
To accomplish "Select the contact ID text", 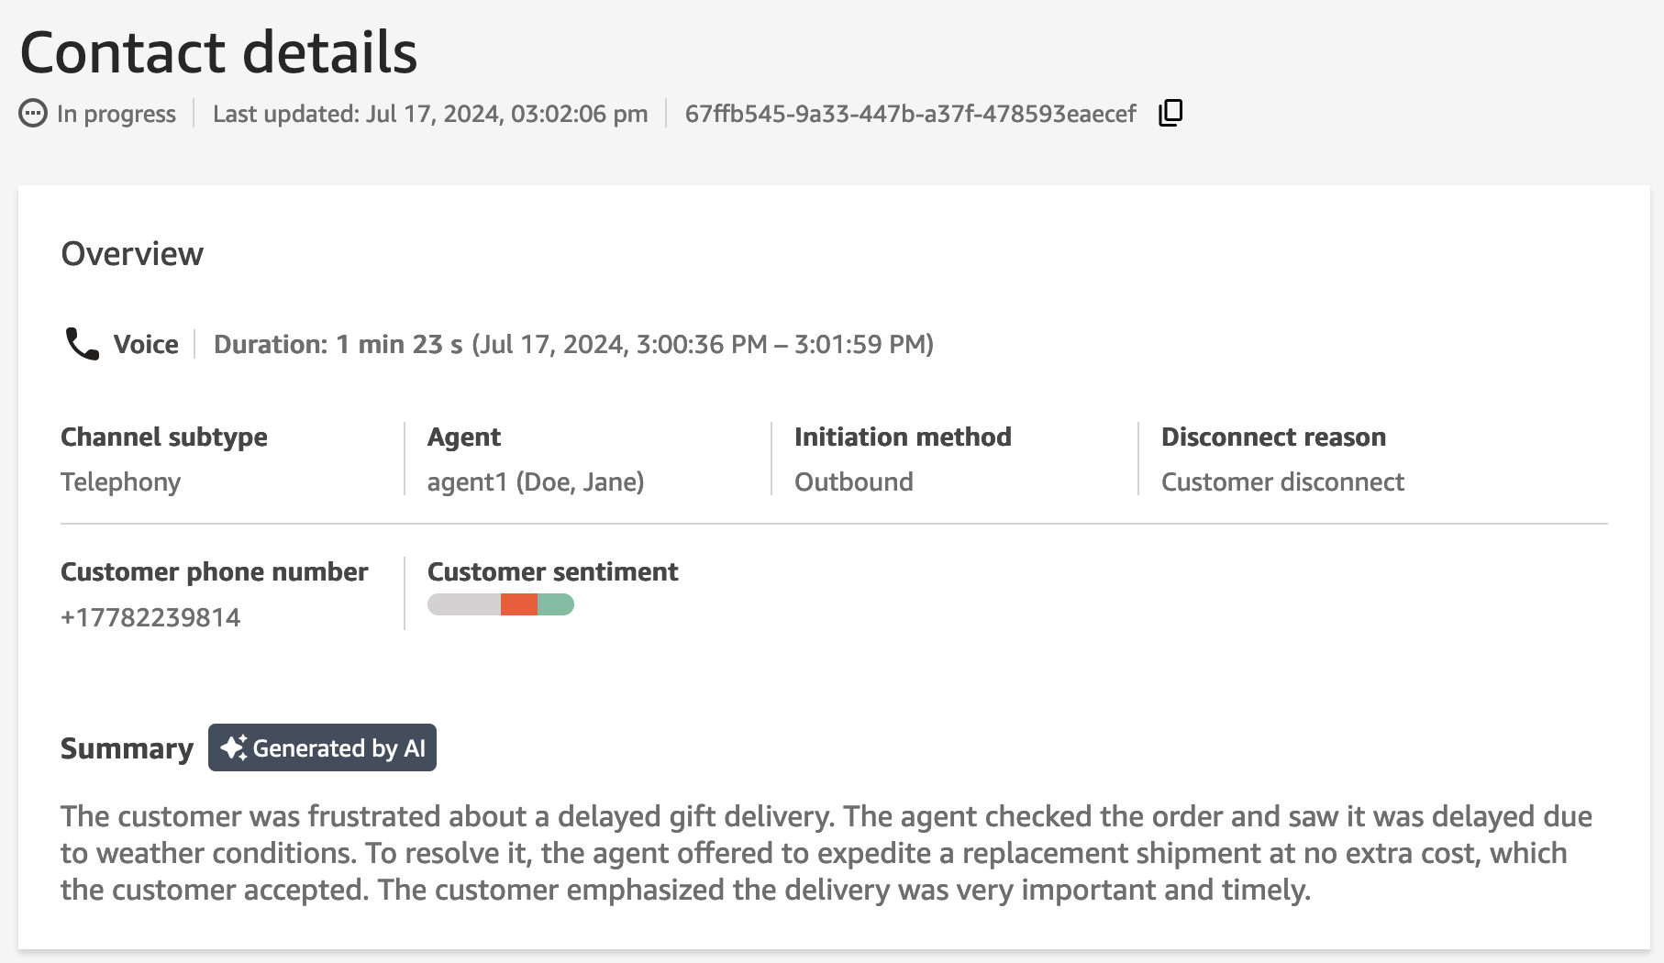I will tap(910, 114).
